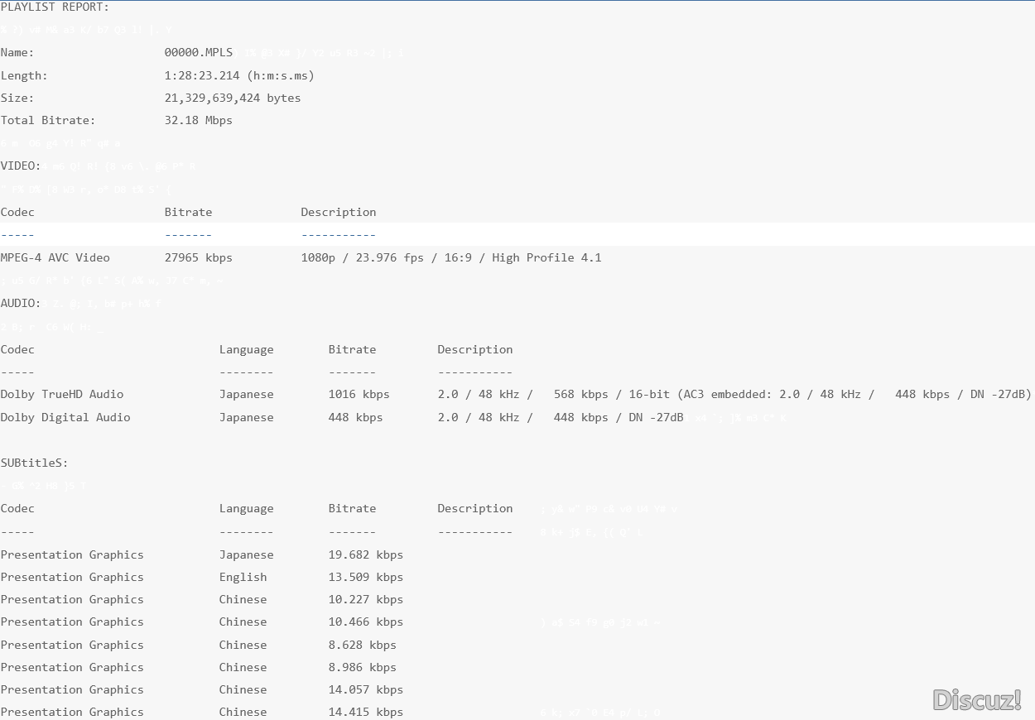
Task: Select the Dolby TrueHD Audio entry
Action: [62, 395]
